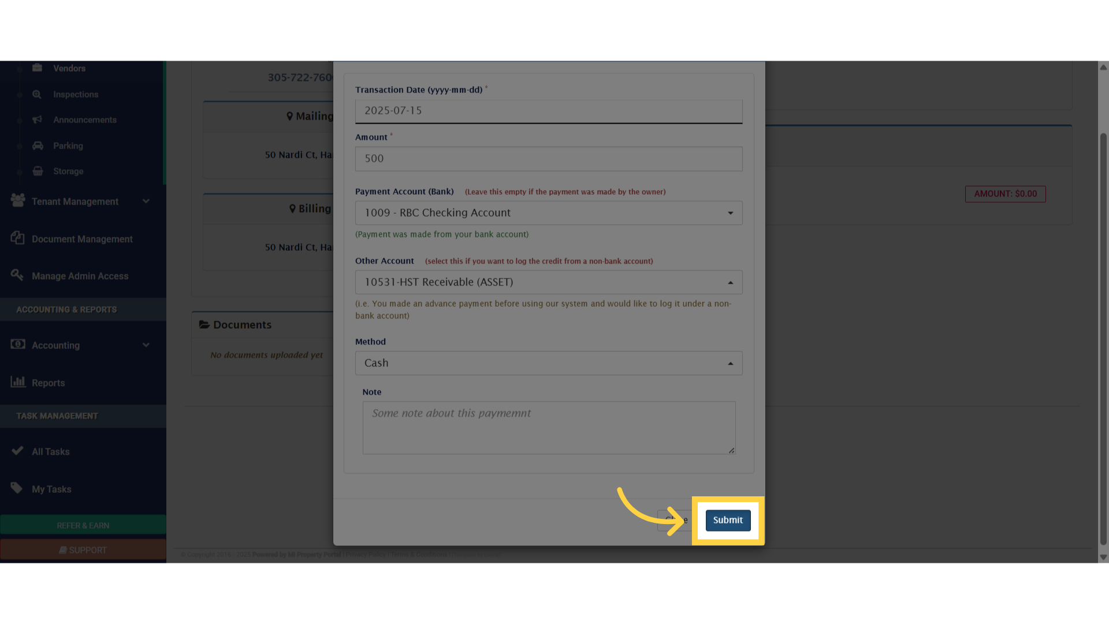This screenshot has height=624, width=1109.
Task: Open Storage menu item
Action: 68,171
